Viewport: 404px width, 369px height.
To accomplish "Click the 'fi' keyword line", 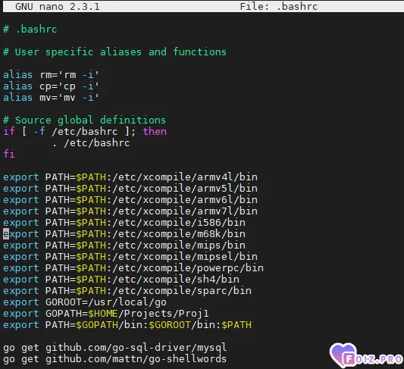I will (9, 154).
